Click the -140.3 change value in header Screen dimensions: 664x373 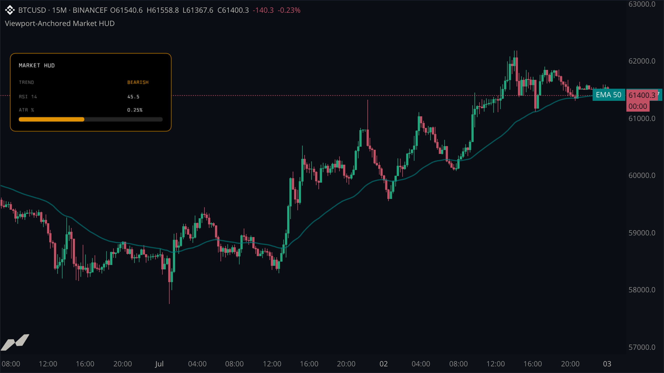263,10
